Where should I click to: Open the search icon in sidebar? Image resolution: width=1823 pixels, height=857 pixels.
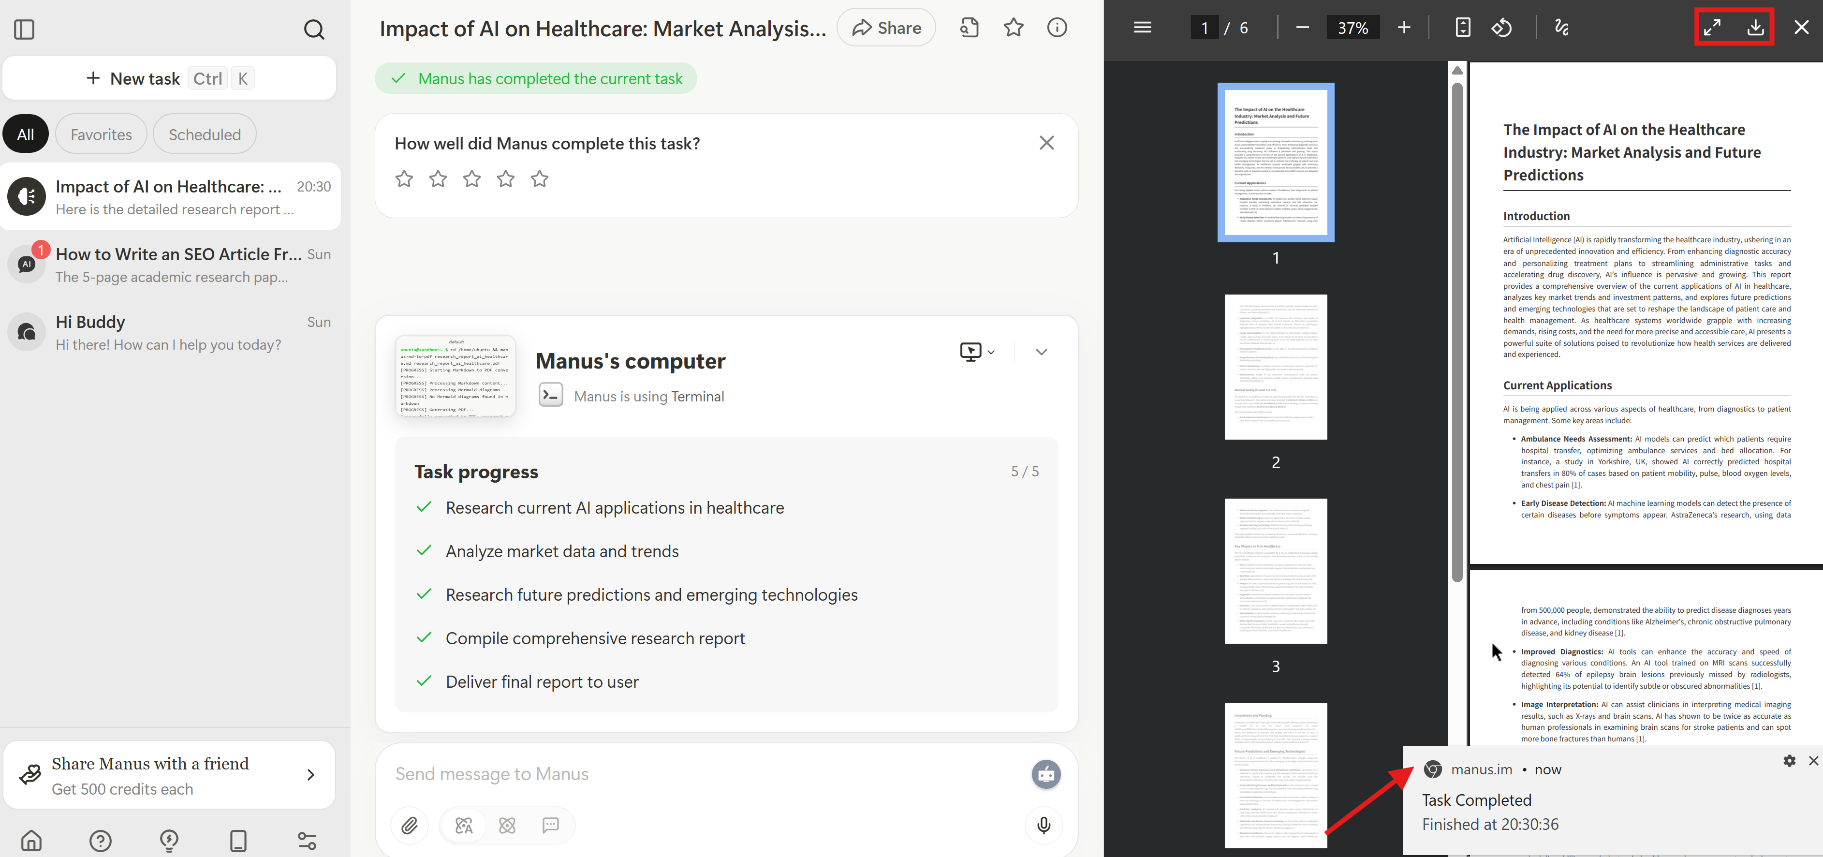pos(313,29)
